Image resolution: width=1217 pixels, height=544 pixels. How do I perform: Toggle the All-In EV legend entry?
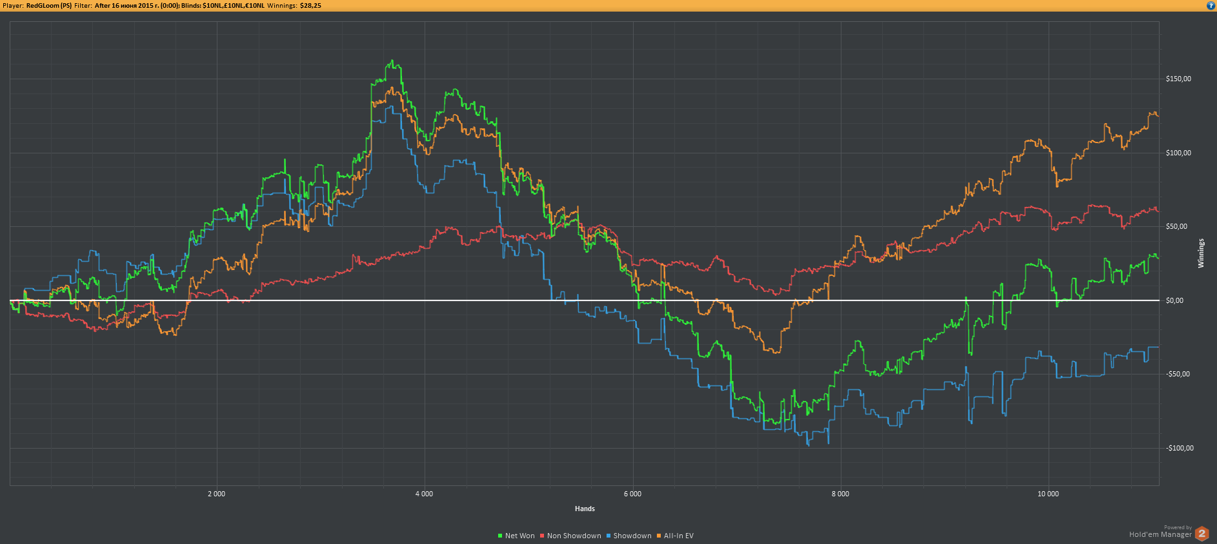(x=675, y=536)
